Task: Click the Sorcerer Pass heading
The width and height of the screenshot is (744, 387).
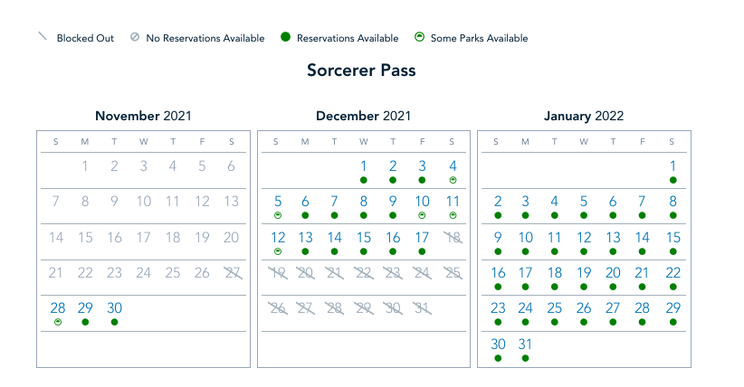Action: (361, 71)
